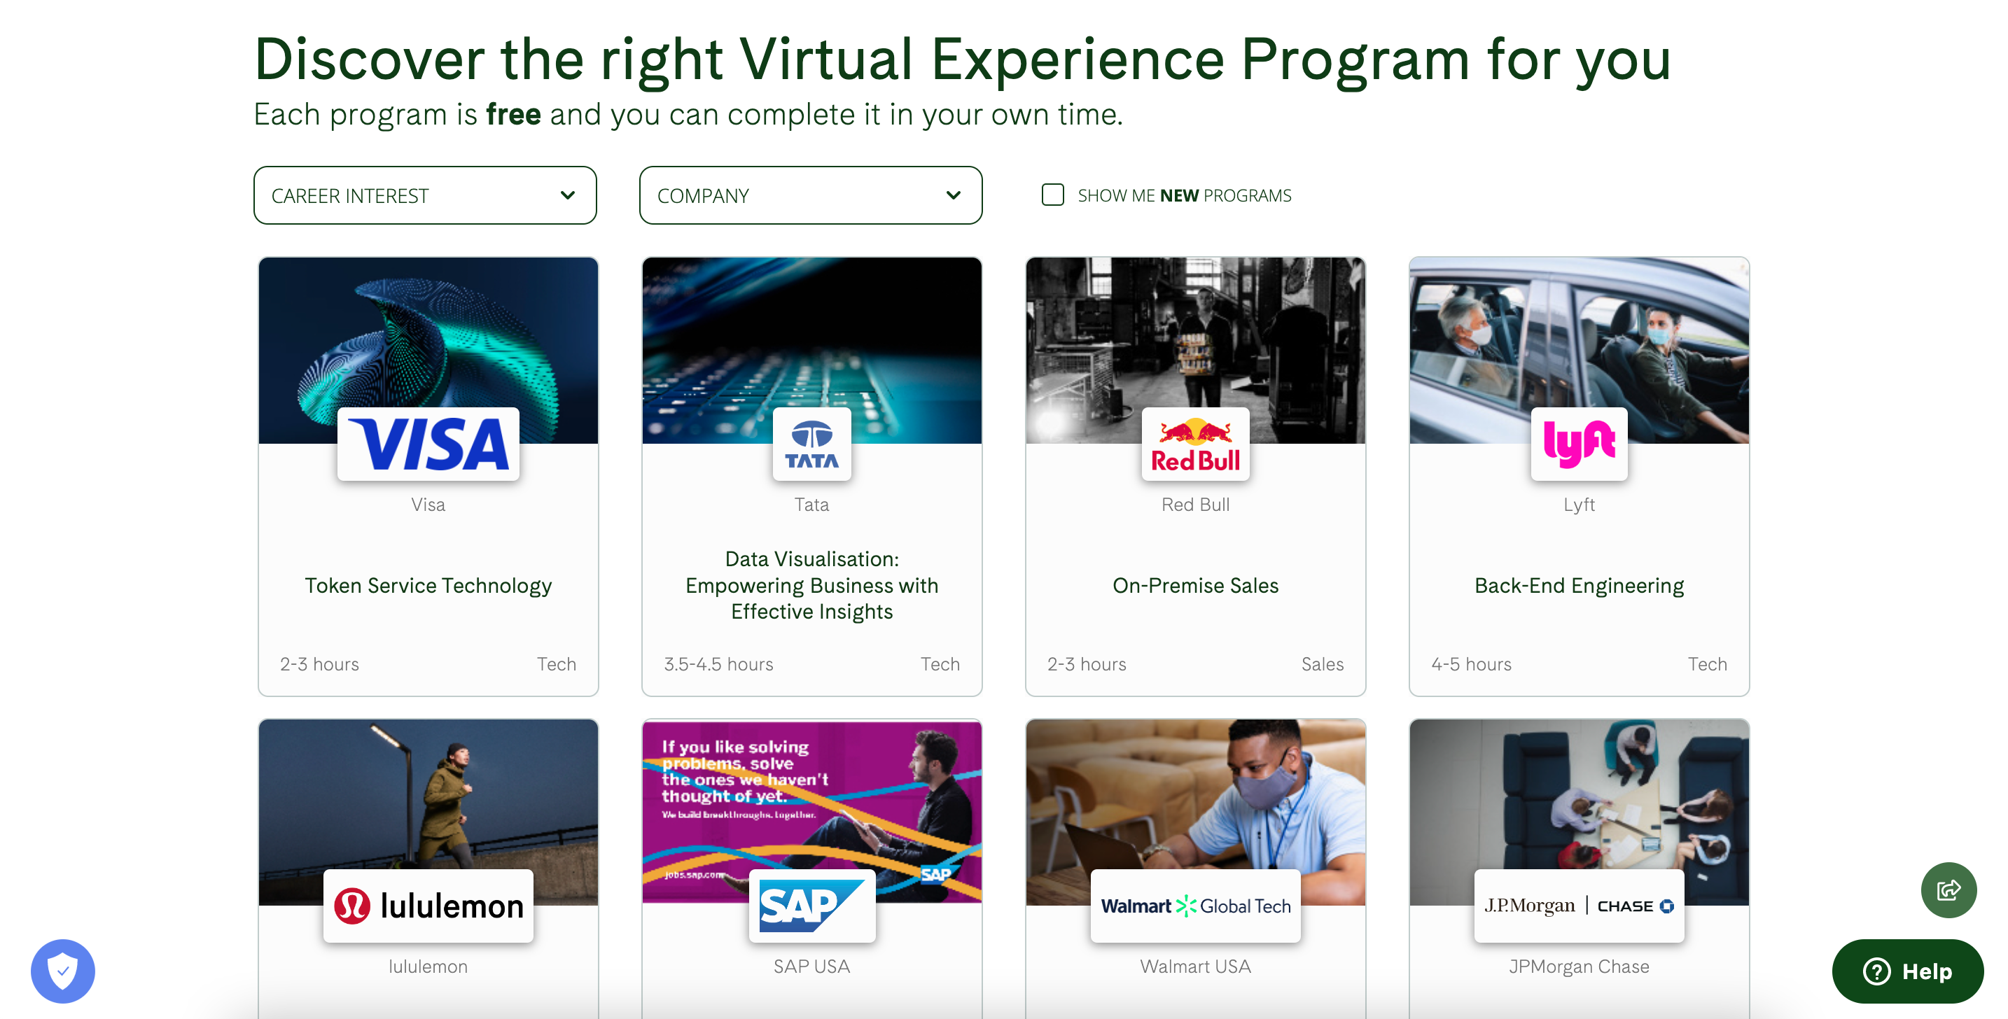Click the lululemon logo badge
The width and height of the screenshot is (2008, 1019).
(428, 905)
